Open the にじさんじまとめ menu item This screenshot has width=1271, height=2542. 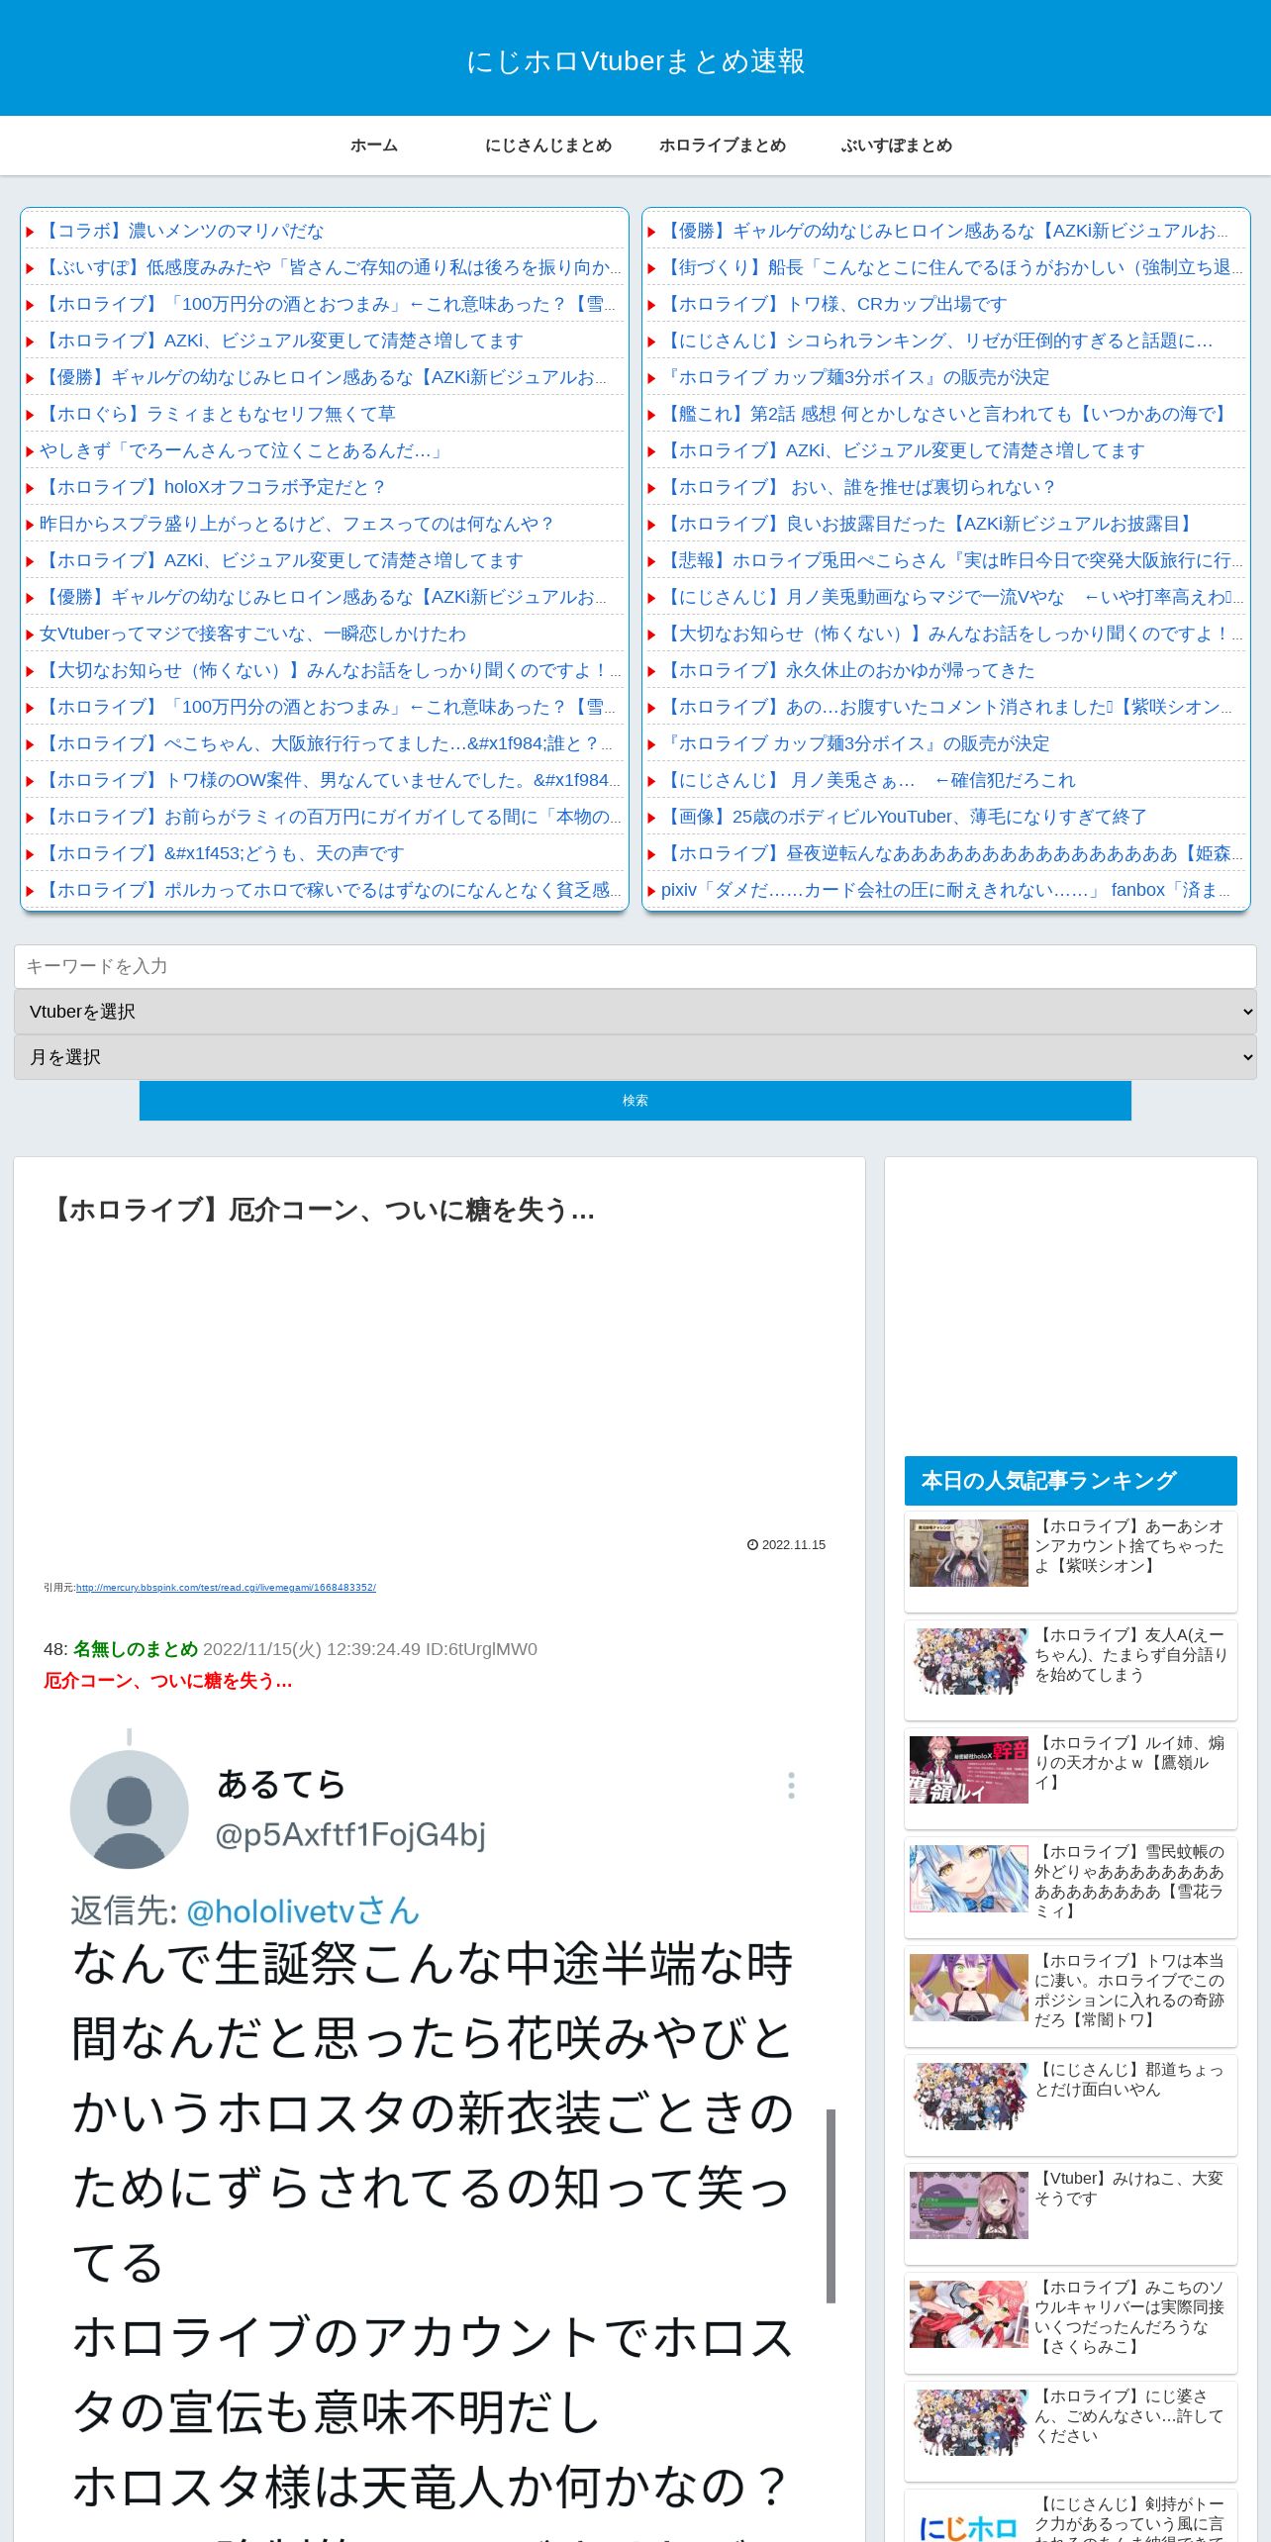pos(548,146)
